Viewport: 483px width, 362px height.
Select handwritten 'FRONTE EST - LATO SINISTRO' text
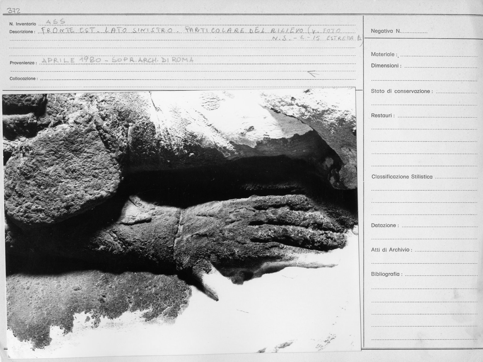(x=107, y=30)
